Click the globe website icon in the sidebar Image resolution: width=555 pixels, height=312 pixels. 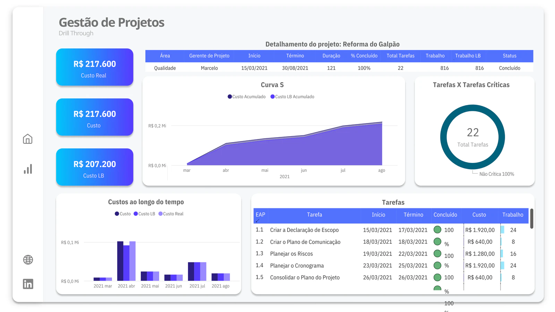click(28, 260)
